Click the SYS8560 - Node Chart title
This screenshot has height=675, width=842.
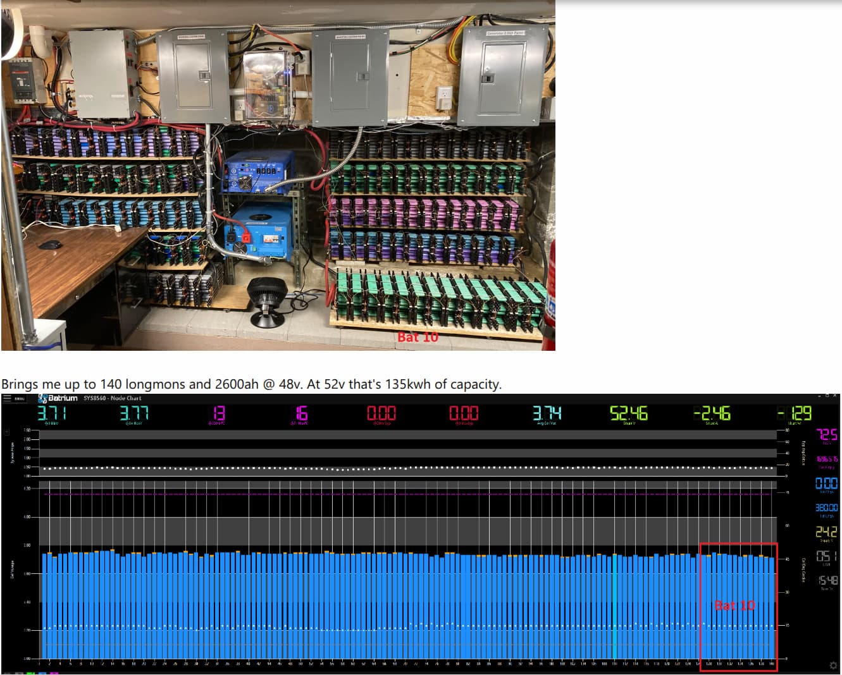[x=113, y=398]
